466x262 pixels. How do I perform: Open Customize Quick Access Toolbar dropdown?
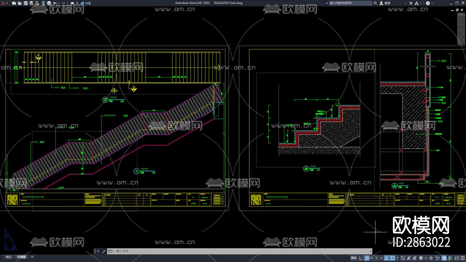click(x=77, y=3)
